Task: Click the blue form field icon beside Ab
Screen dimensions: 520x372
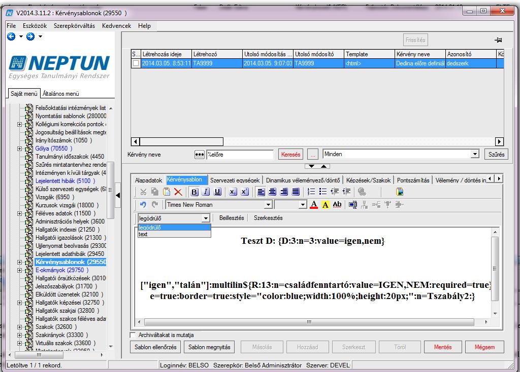Action: point(352,205)
